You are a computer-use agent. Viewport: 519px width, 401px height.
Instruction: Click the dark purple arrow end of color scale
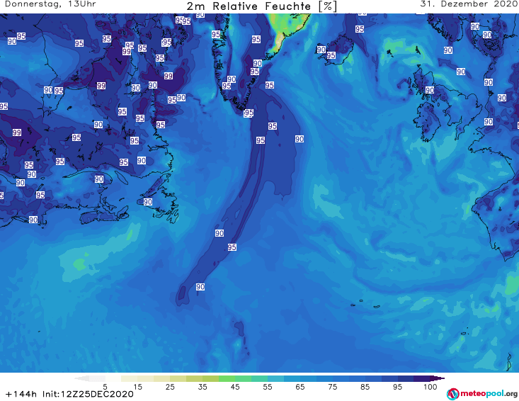pyautogui.click(x=438, y=378)
